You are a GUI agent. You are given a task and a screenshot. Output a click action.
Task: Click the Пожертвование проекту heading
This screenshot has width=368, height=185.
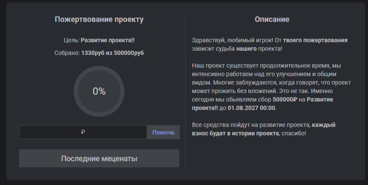coord(99,19)
